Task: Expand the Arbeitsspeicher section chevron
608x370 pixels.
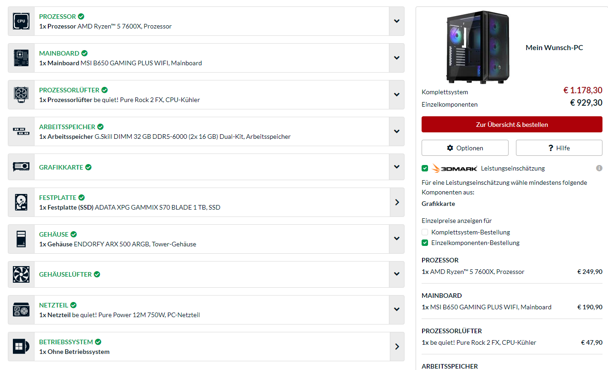Action: click(x=397, y=131)
